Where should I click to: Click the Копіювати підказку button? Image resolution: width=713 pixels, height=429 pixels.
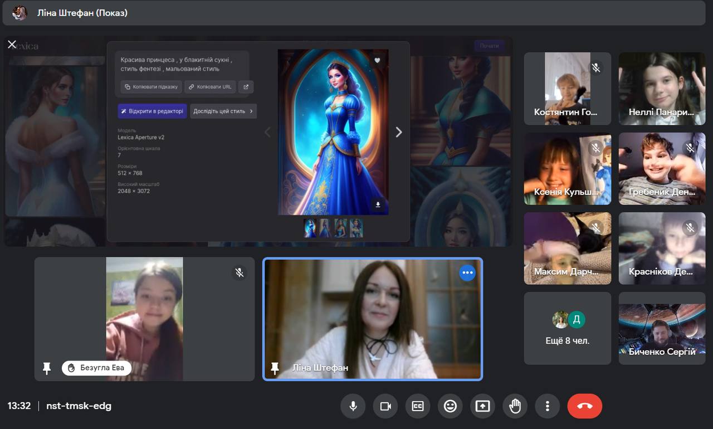coord(151,87)
